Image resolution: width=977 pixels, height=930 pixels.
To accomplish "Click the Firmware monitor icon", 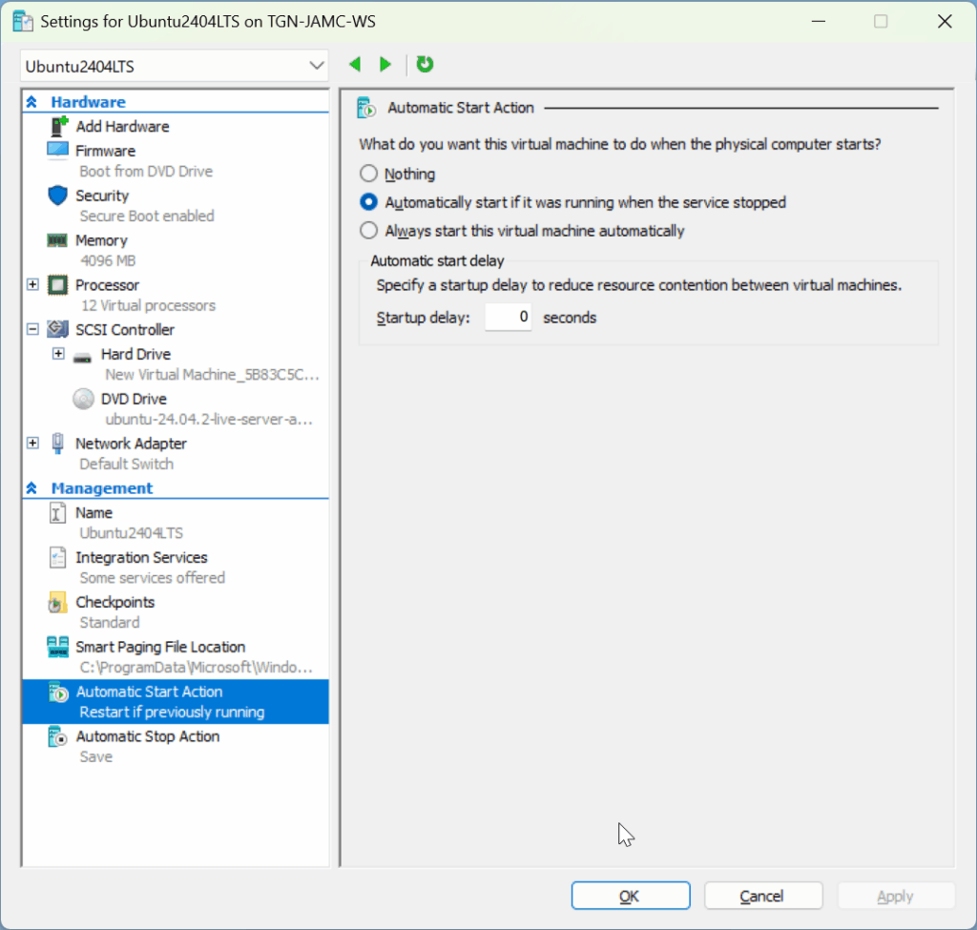I will [58, 150].
